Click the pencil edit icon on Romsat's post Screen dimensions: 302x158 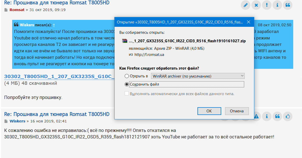pos(245,5)
